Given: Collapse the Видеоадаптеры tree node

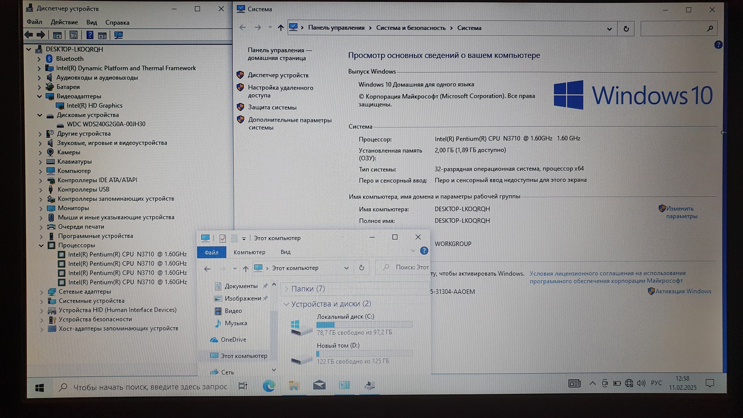Looking at the screenshot, I should point(40,96).
